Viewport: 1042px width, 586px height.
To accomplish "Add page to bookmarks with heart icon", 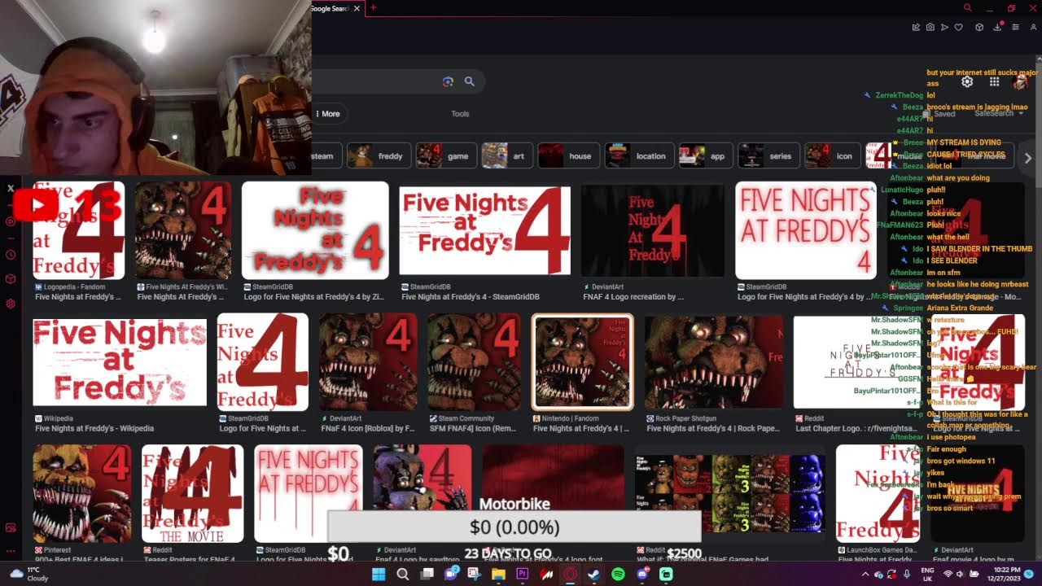I will tap(958, 27).
